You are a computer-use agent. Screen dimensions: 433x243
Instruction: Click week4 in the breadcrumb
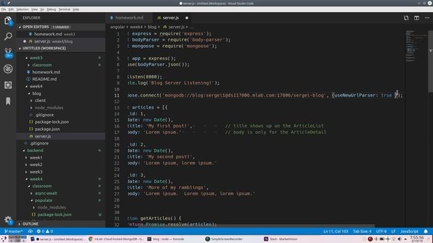coord(136,27)
